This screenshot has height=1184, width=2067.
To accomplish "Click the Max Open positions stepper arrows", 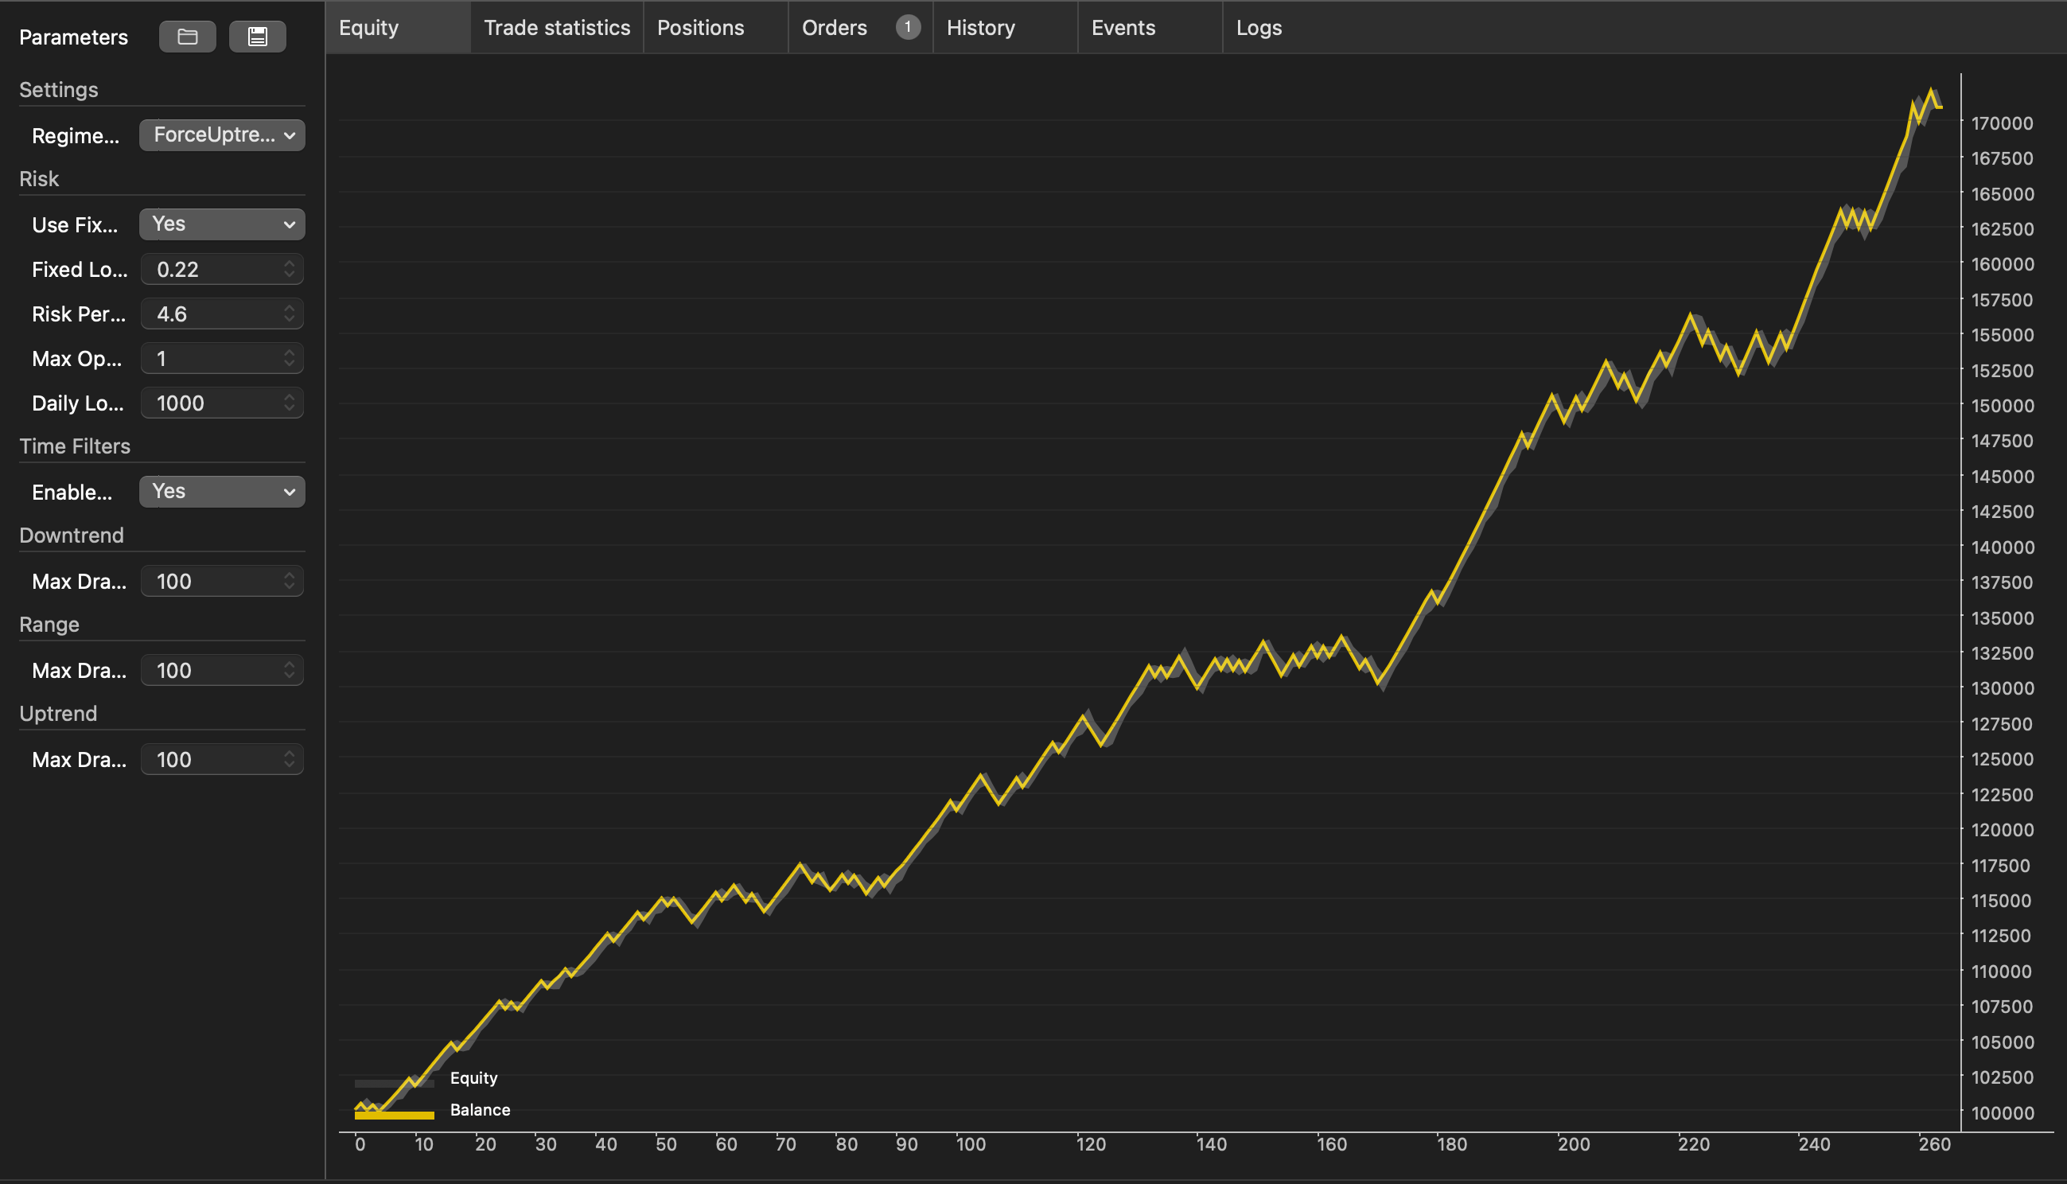I will pyautogui.click(x=290, y=359).
